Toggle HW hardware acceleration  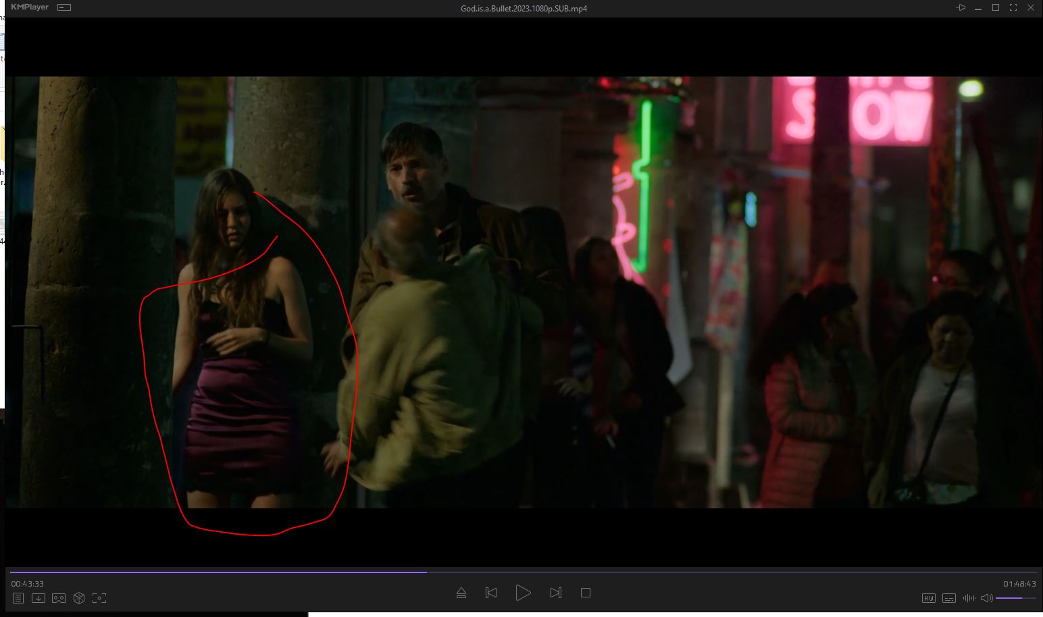(929, 598)
